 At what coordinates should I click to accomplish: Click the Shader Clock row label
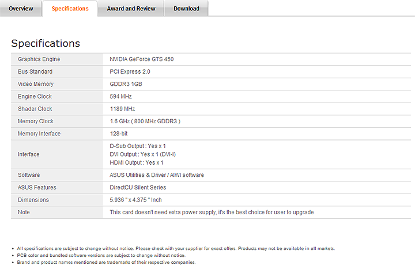tap(35, 109)
